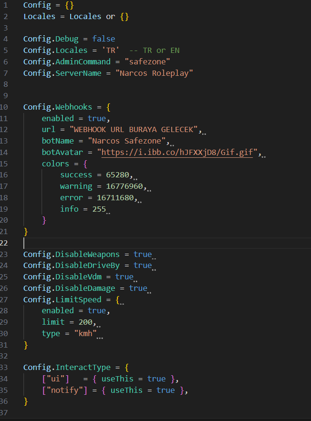The image size is (311, 421).
Task: Click line number 27 in the gutter
Action: [x=4, y=299]
